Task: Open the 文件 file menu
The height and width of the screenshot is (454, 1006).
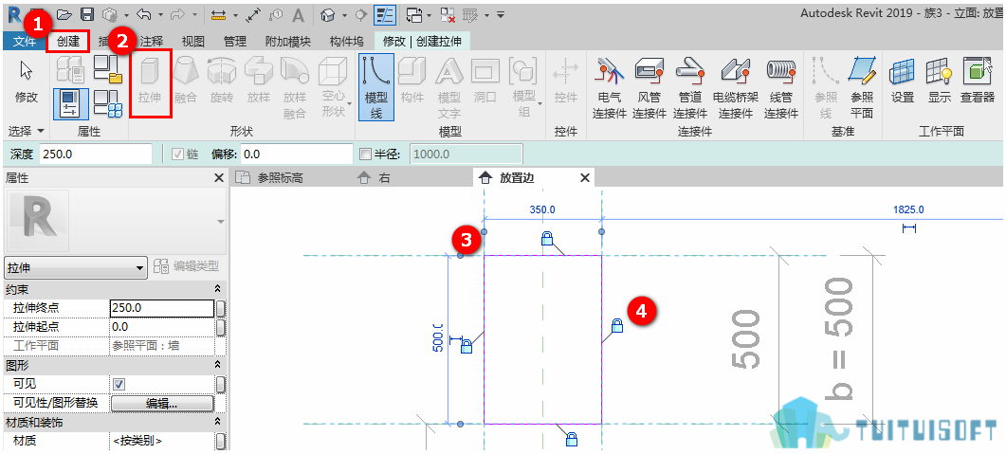Action: tap(25, 42)
